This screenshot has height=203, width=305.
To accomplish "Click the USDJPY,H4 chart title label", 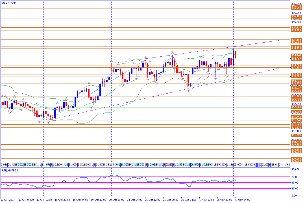I will click(x=9, y=3).
